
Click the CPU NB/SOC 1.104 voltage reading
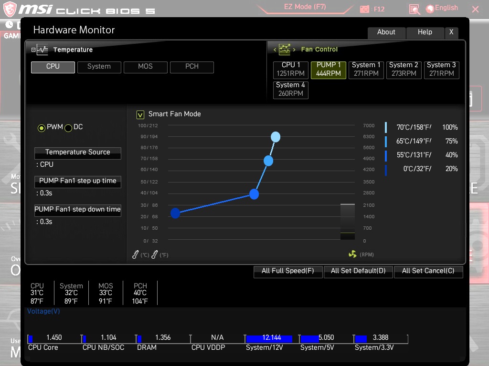[x=108, y=338]
